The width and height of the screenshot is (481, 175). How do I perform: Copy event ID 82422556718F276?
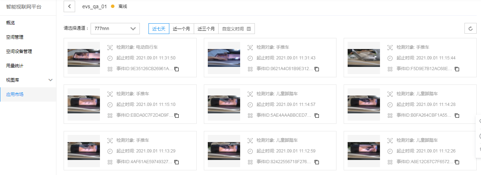pyautogui.click(x=317, y=162)
